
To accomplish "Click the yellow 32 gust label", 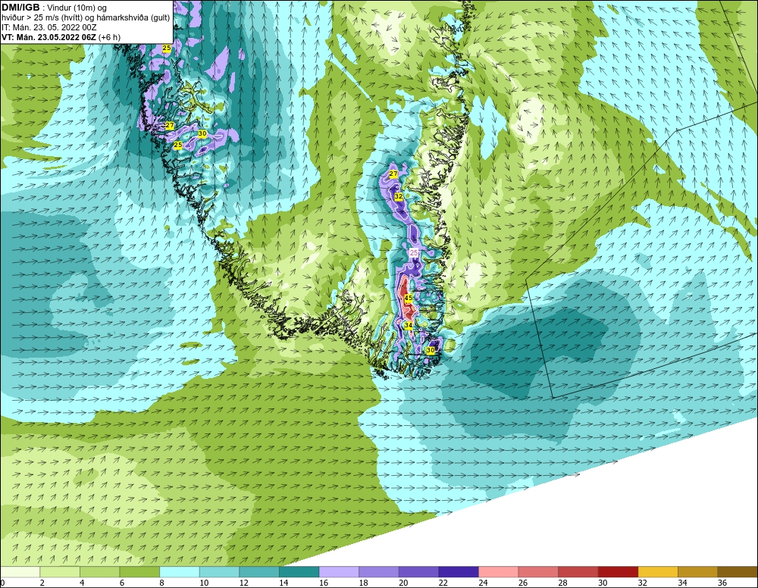I will coord(399,197).
